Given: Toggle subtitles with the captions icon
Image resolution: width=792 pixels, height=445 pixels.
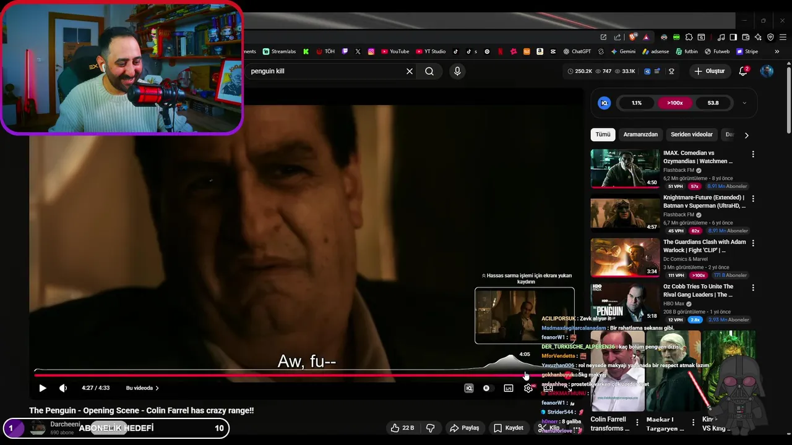Looking at the screenshot, I should 509,388.
